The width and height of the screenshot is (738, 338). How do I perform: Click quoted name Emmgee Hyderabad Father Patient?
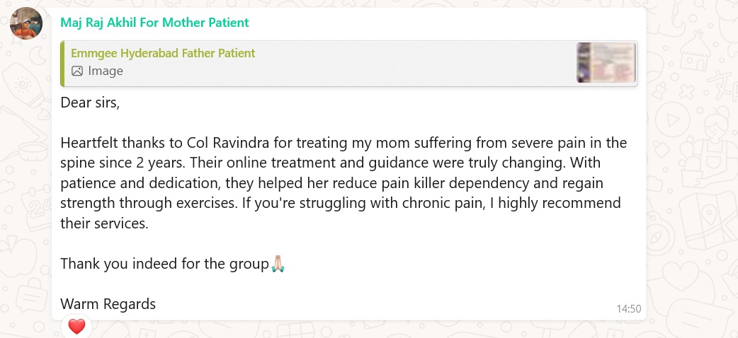(163, 53)
